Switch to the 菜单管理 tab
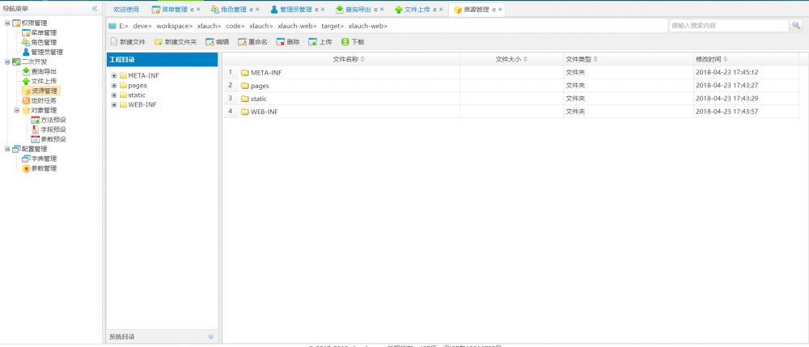The width and height of the screenshot is (809, 347). point(175,9)
